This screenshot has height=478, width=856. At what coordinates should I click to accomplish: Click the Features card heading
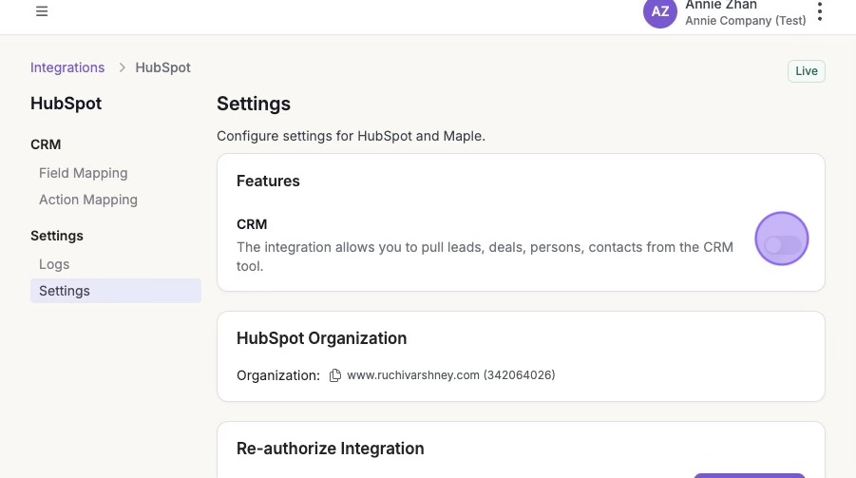268,181
